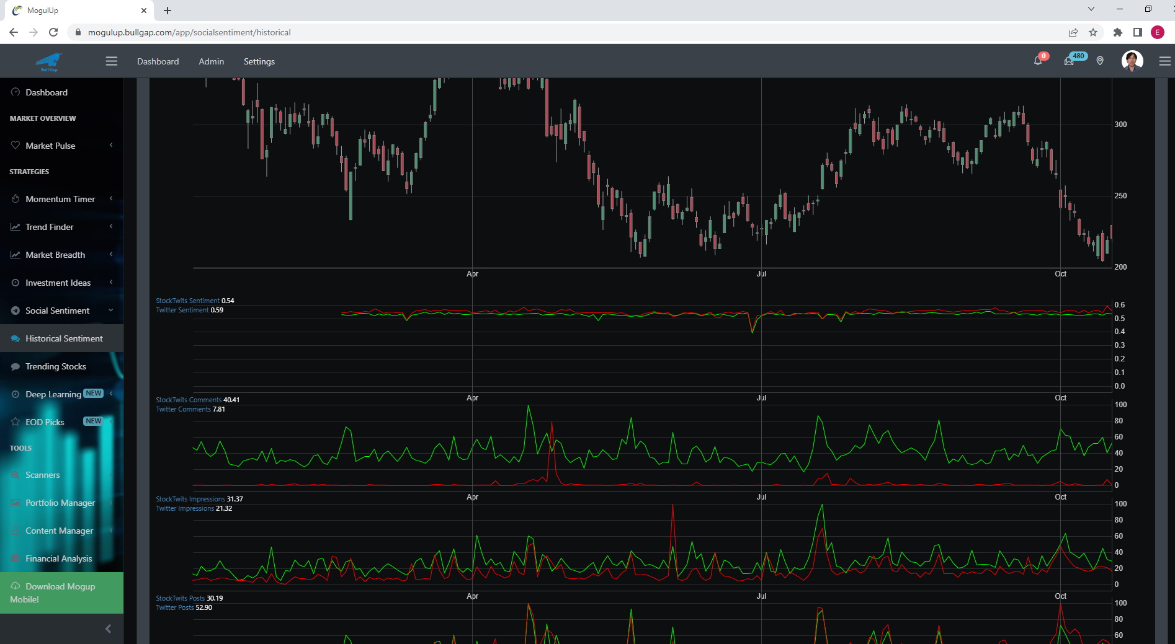Bookmark this page with the star icon
The image size is (1175, 644).
[x=1093, y=32]
